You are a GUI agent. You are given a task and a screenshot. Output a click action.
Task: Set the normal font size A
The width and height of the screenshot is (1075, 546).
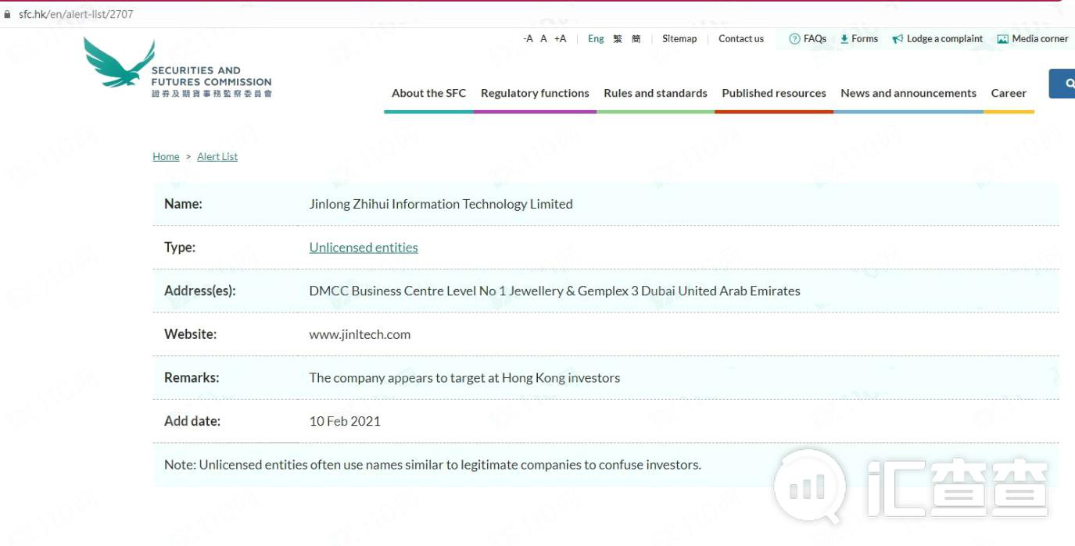(x=544, y=39)
